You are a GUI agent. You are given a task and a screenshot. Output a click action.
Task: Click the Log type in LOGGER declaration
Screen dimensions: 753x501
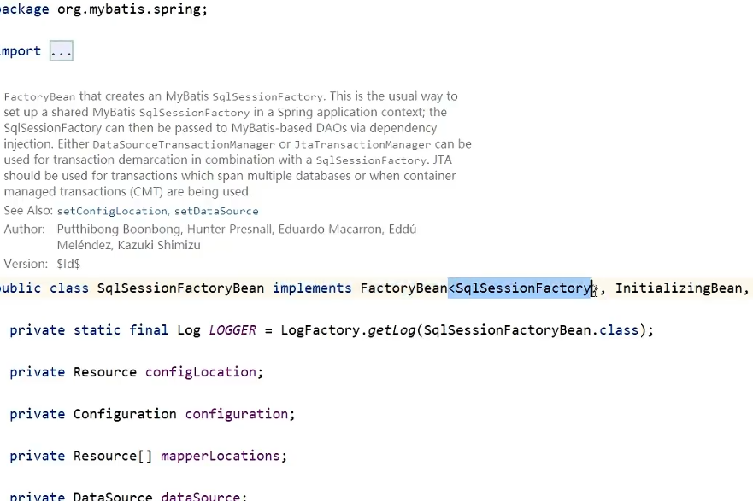[189, 330]
